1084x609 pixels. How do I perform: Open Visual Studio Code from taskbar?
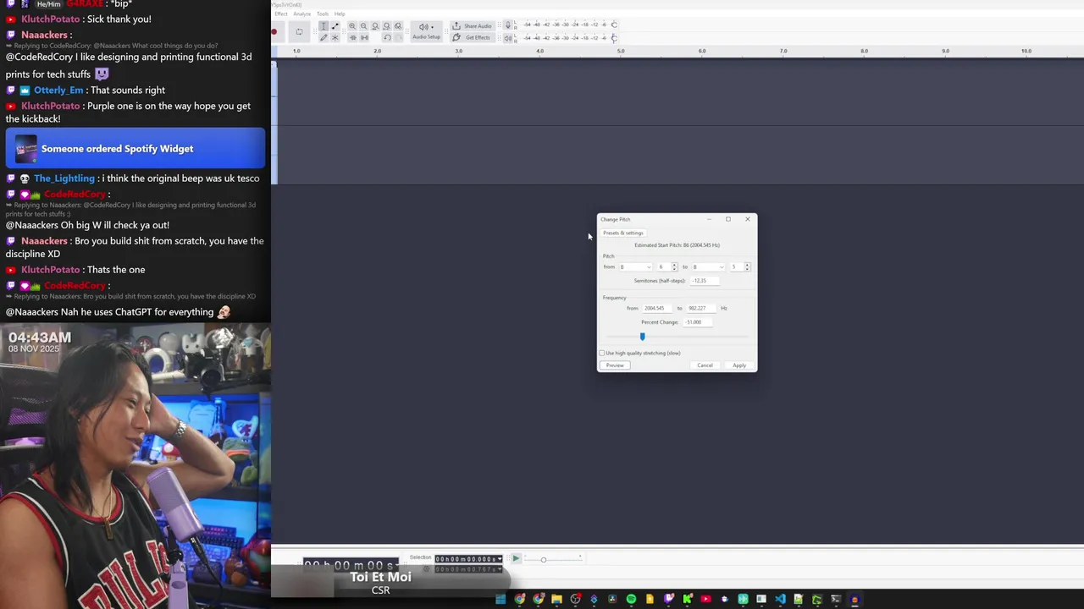780,599
